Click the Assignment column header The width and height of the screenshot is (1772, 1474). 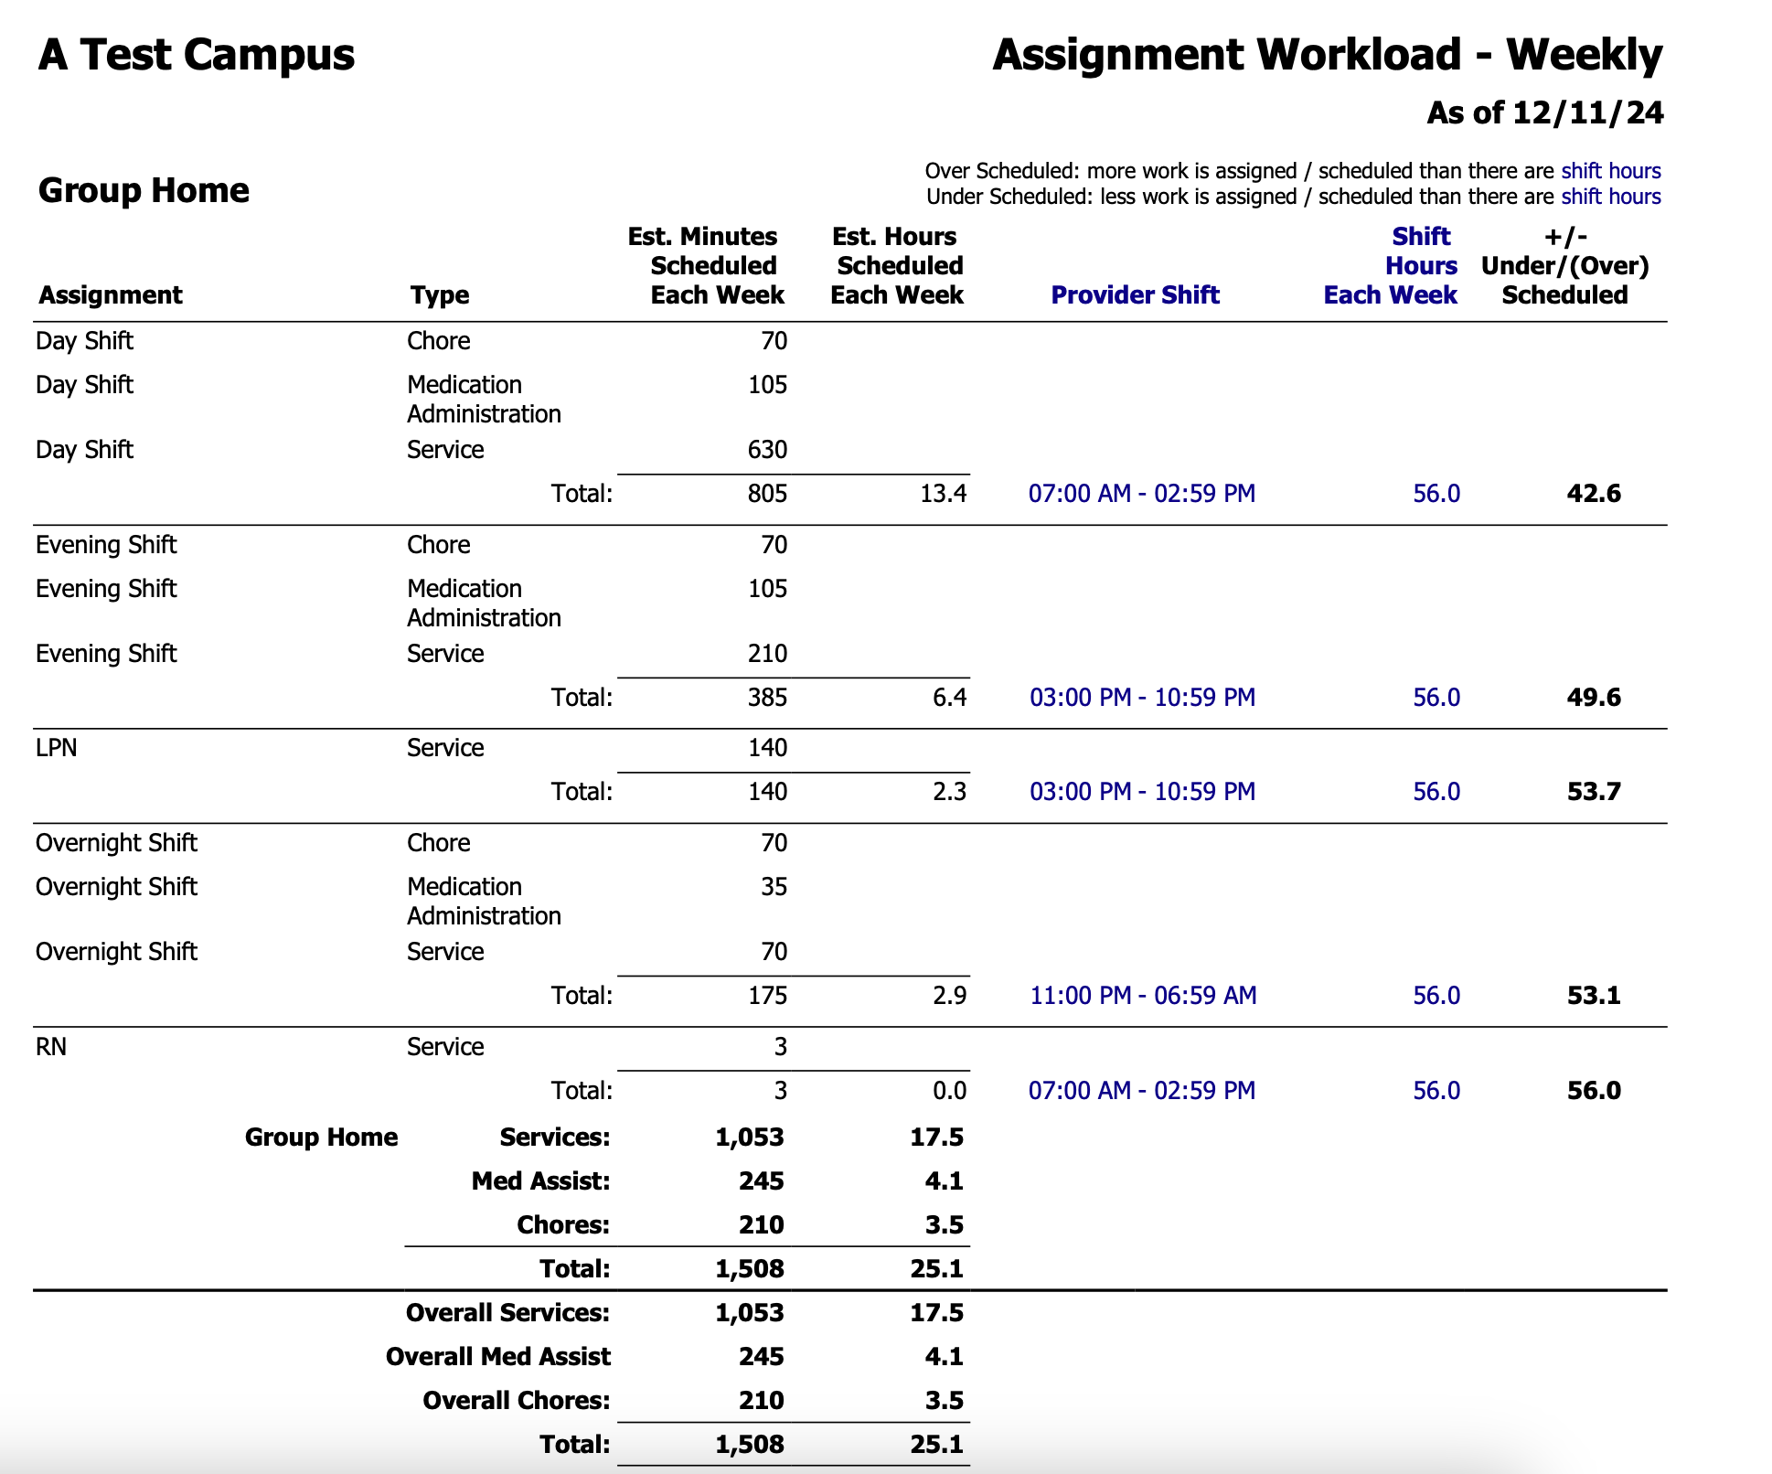pyautogui.click(x=110, y=294)
